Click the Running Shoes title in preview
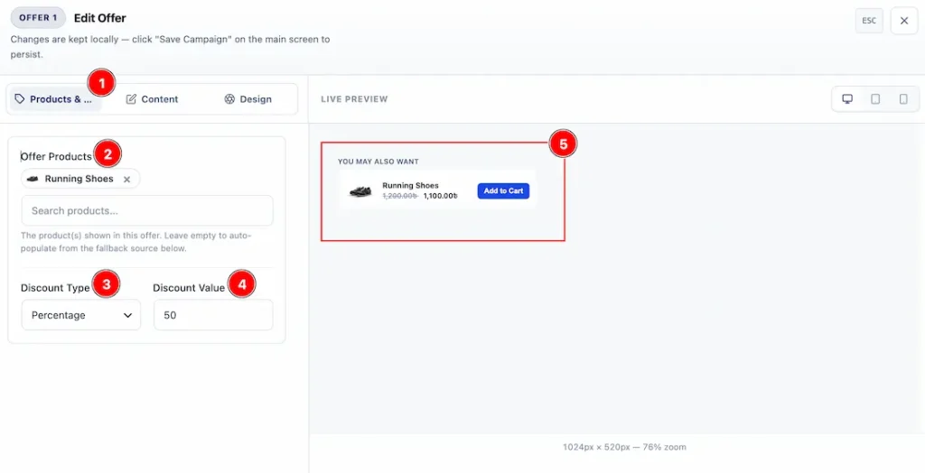Image resolution: width=925 pixels, height=473 pixels. coord(410,185)
